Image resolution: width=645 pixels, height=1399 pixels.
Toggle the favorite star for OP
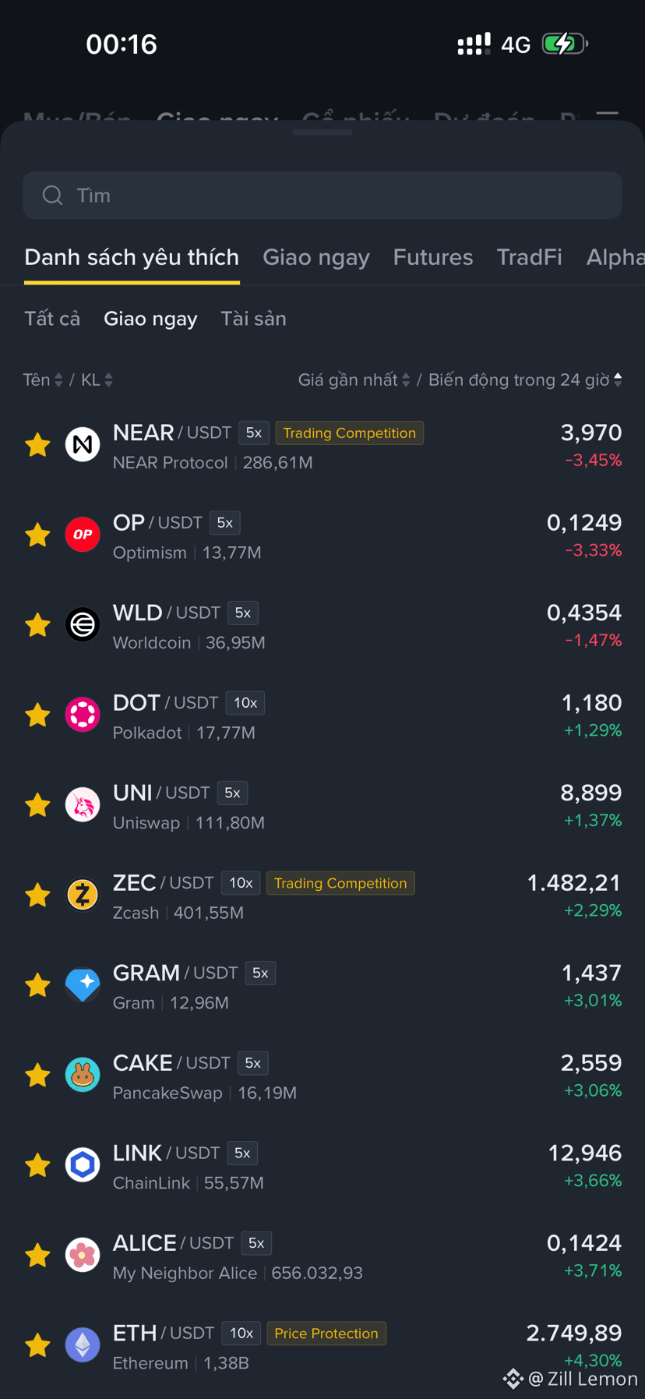pos(37,535)
